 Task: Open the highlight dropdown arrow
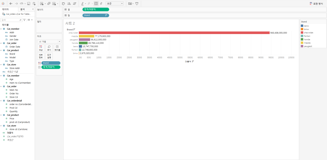tap(86, 4)
